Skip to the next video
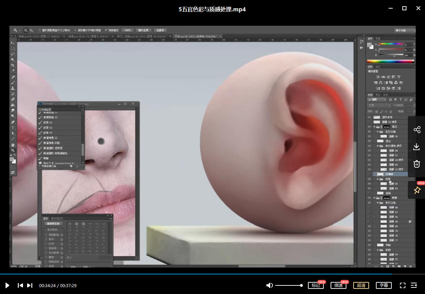Viewport: 425px width, 294px height. pos(30,285)
